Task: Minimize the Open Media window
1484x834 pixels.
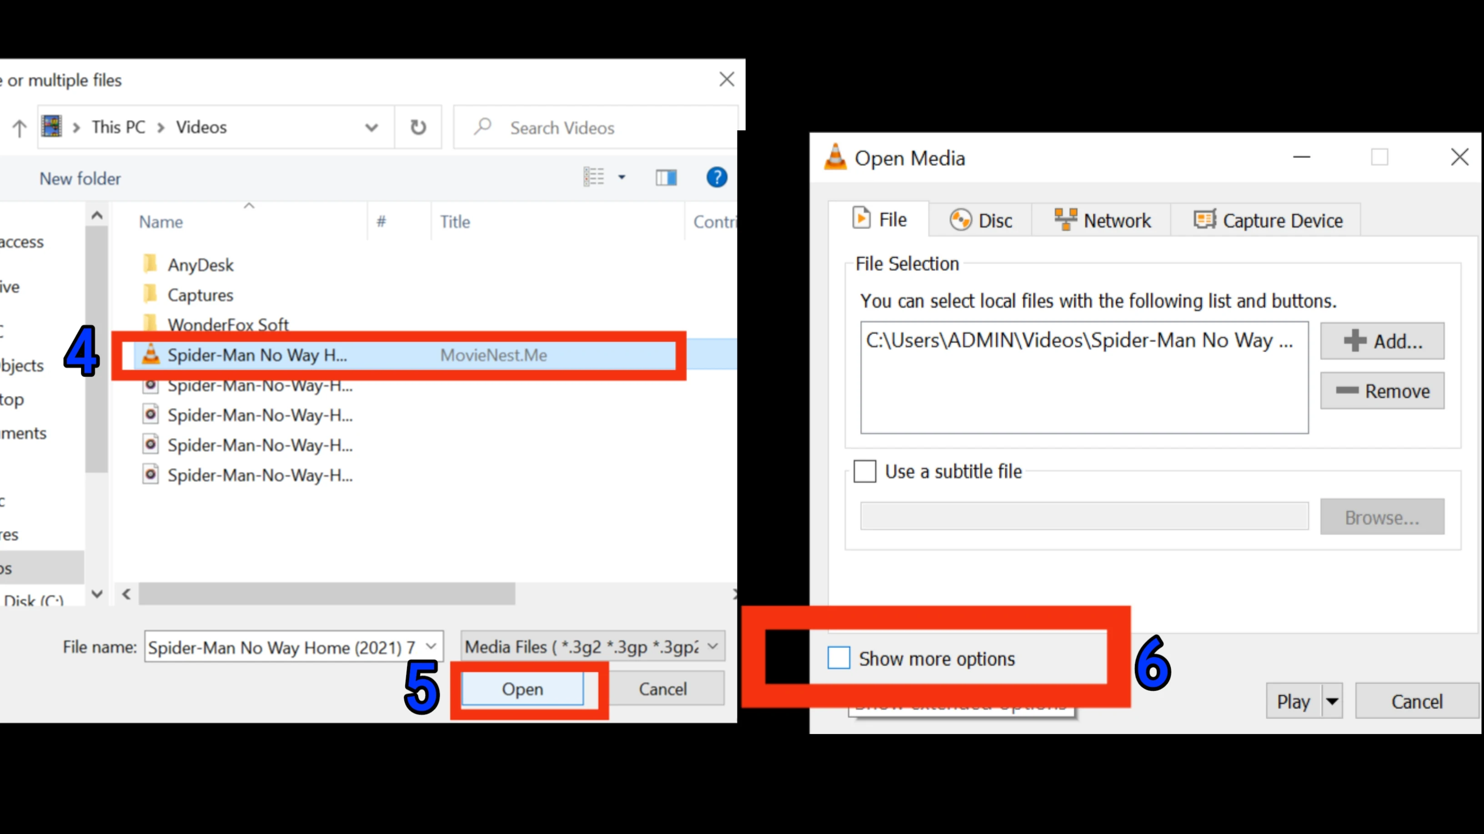Action: pyautogui.click(x=1301, y=157)
